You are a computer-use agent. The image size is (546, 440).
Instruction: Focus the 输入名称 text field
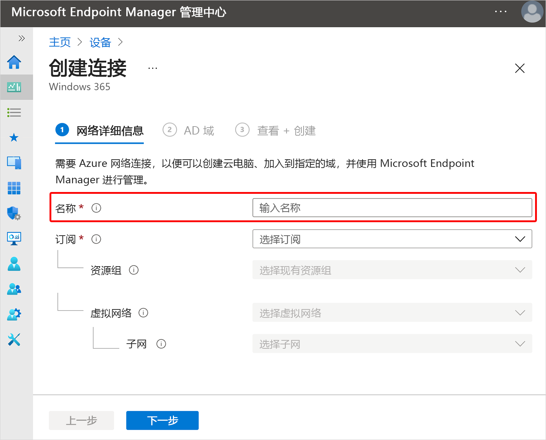pos(392,208)
